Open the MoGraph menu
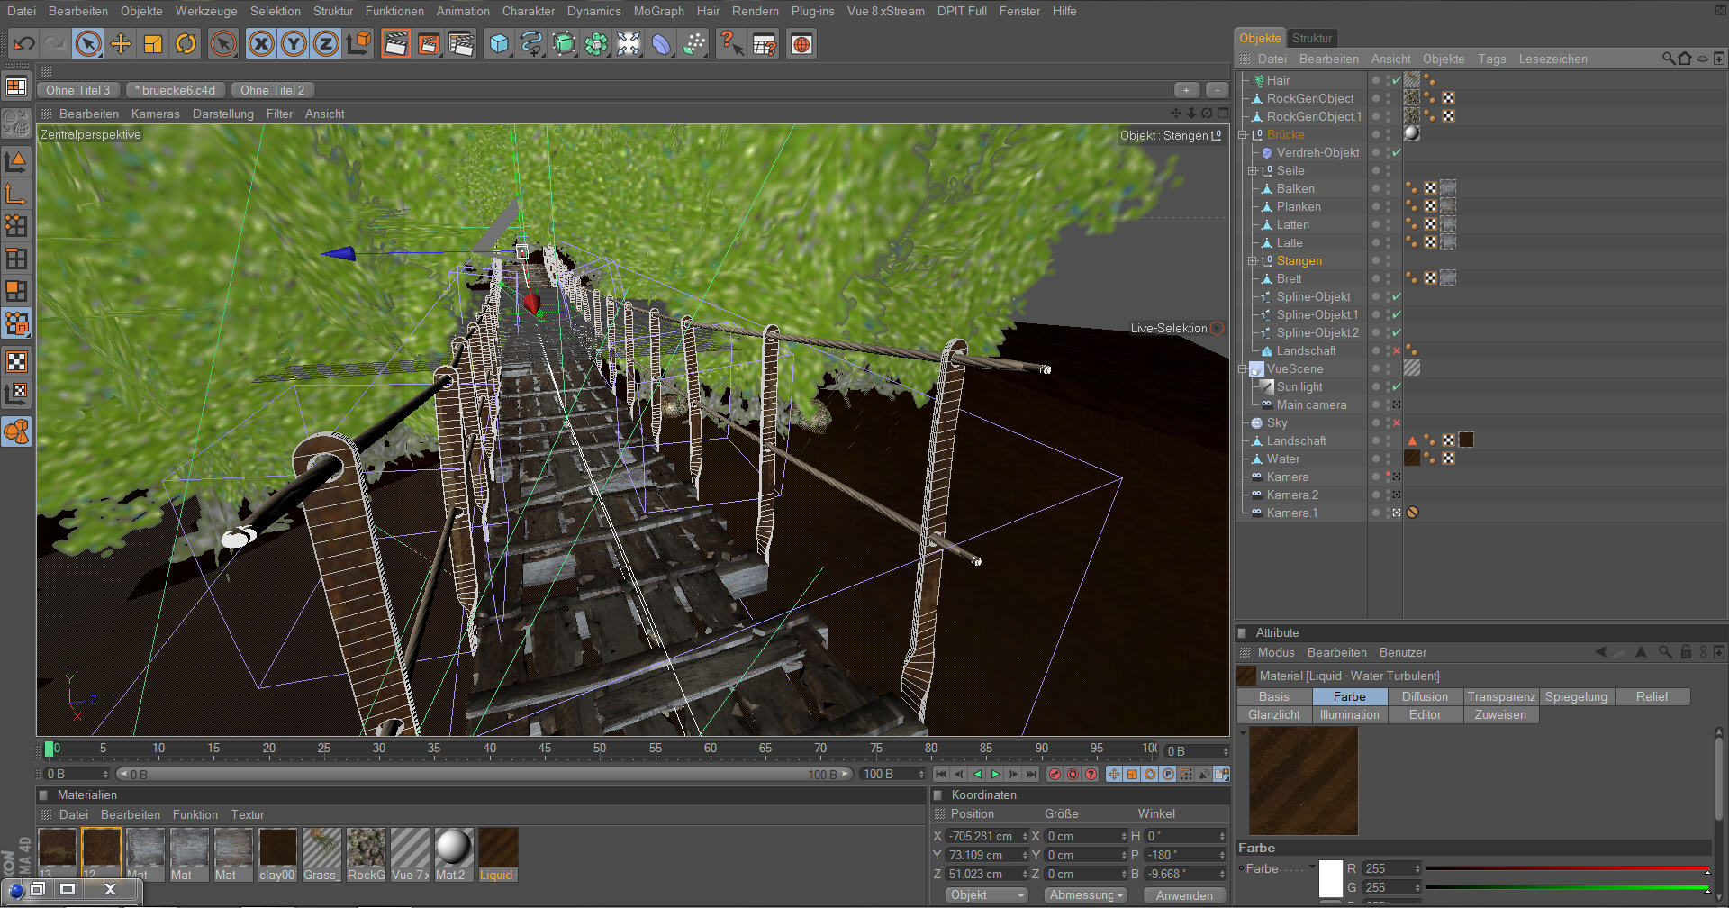Screen dimensions: 1729x908 tap(658, 11)
